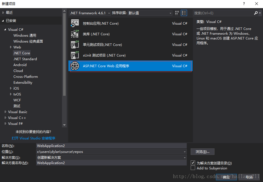Expand the iOS tree node
The width and height of the screenshot is (263, 182).
coord(11,88)
